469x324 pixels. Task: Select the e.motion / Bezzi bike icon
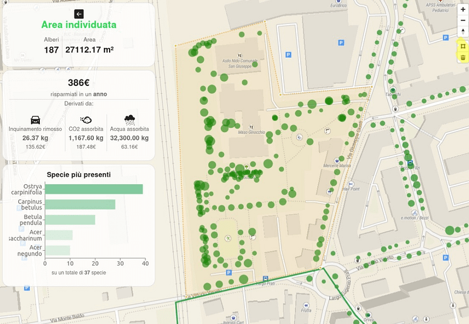(x=414, y=213)
